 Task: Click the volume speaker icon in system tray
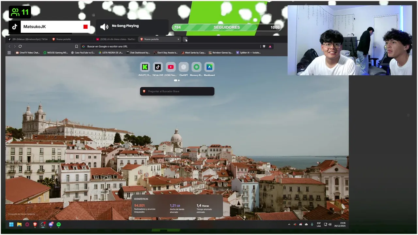(330, 225)
